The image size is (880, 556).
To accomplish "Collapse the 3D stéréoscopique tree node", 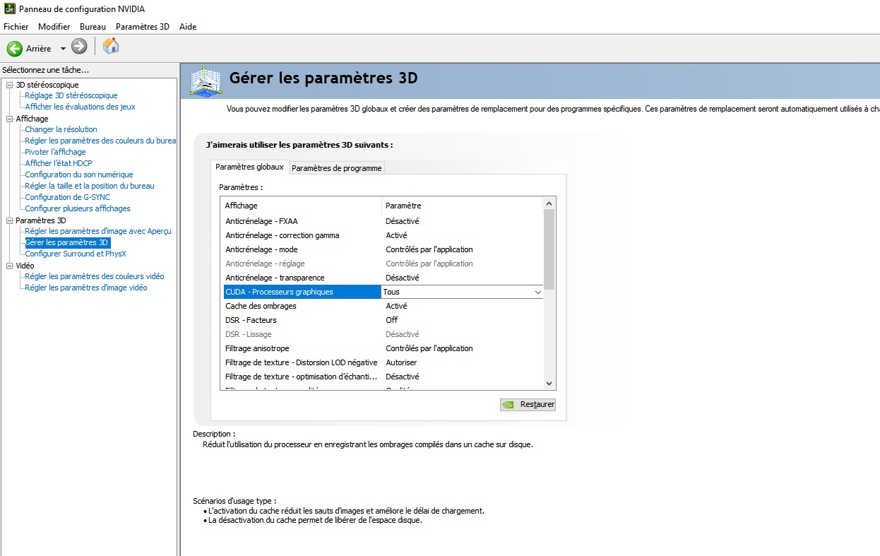I will click(9, 85).
